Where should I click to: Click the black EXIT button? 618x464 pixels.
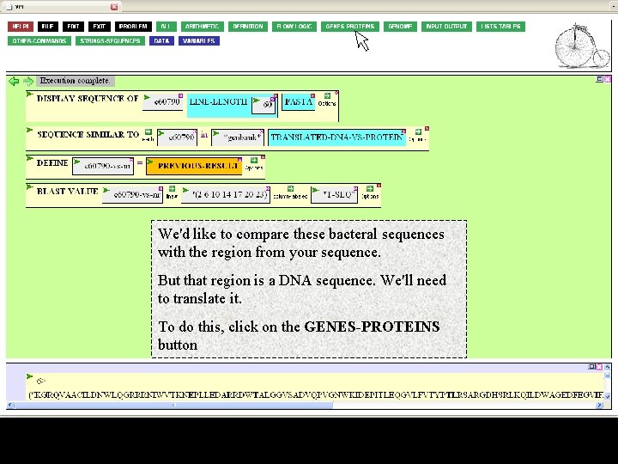[x=100, y=27]
